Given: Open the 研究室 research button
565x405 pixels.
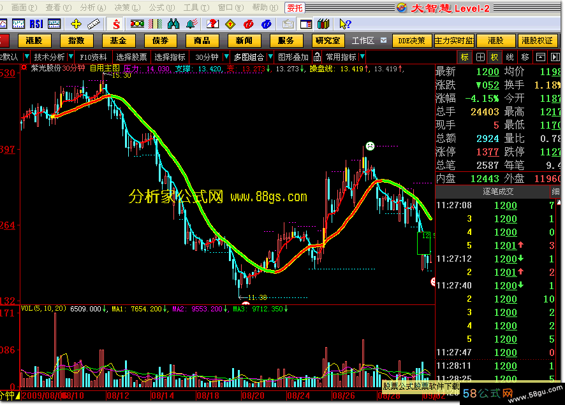Looking at the screenshot, I should (328, 41).
